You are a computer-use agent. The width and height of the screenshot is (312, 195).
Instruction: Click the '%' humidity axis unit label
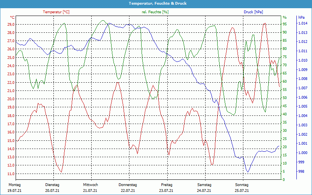coord(285,17)
